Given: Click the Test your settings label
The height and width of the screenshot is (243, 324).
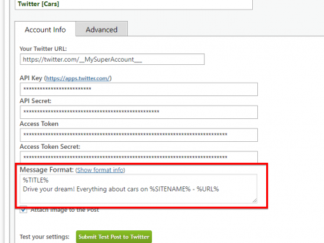Looking at the screenshot, I should coord(44,237).
